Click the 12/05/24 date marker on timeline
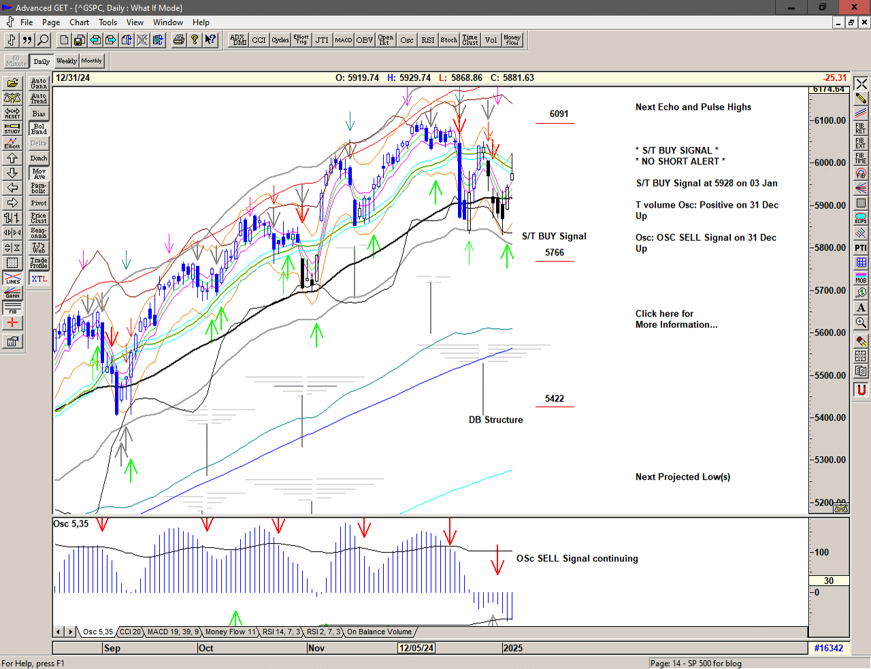The width and height of the screenshot is (871, 669). 416,648
